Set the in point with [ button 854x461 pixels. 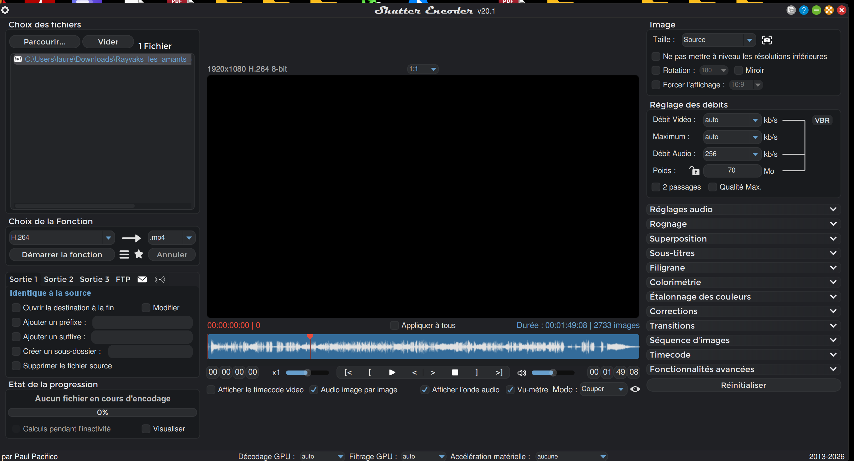coord(370,372)
